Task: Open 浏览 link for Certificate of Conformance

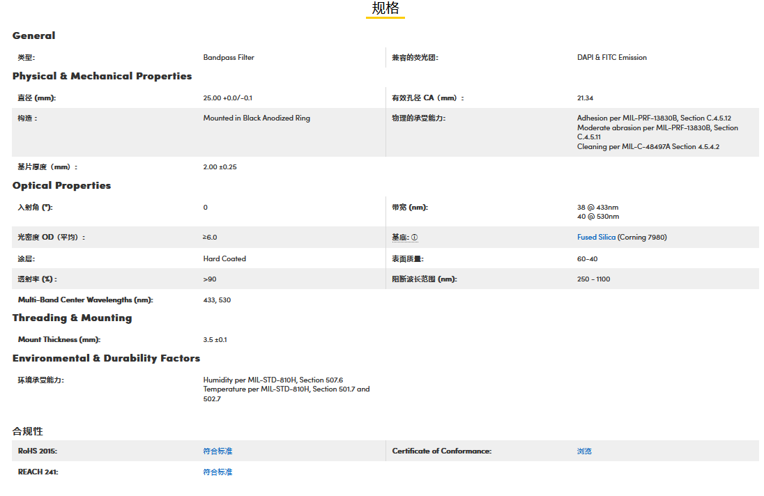Action: pyautogui.click(x=584, y=451)
